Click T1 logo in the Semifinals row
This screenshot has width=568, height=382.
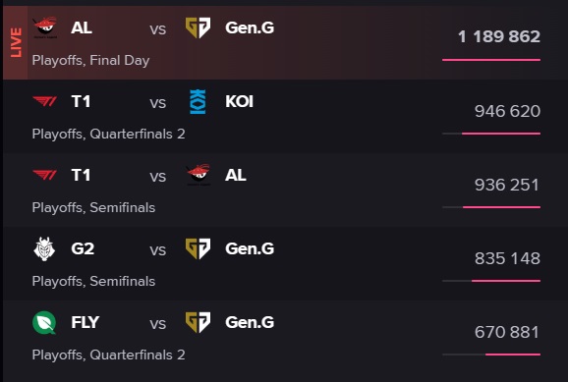45,175
